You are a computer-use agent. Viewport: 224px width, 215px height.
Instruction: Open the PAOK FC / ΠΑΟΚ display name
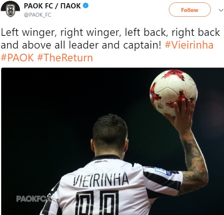(x=52, y=6)
